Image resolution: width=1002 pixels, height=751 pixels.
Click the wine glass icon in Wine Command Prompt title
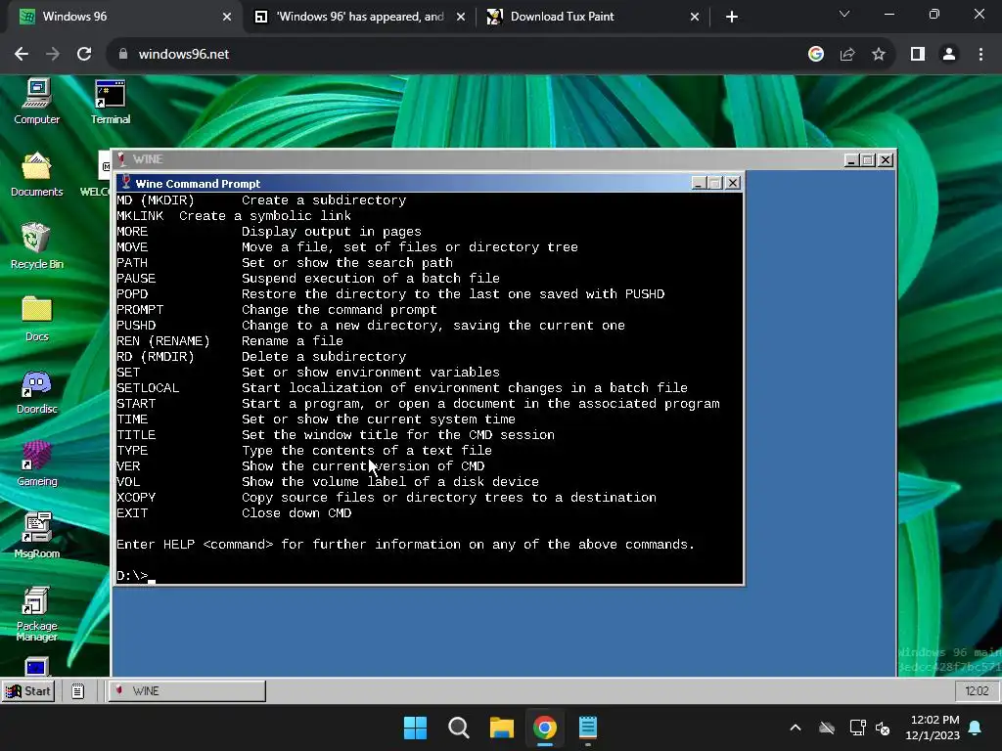click(126, 183)
